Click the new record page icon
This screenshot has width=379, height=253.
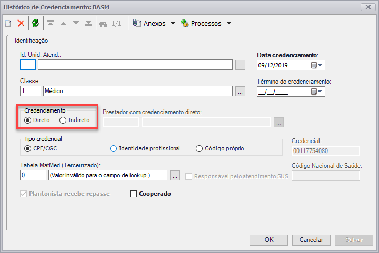pyautogui.click(x=8, y=24)
